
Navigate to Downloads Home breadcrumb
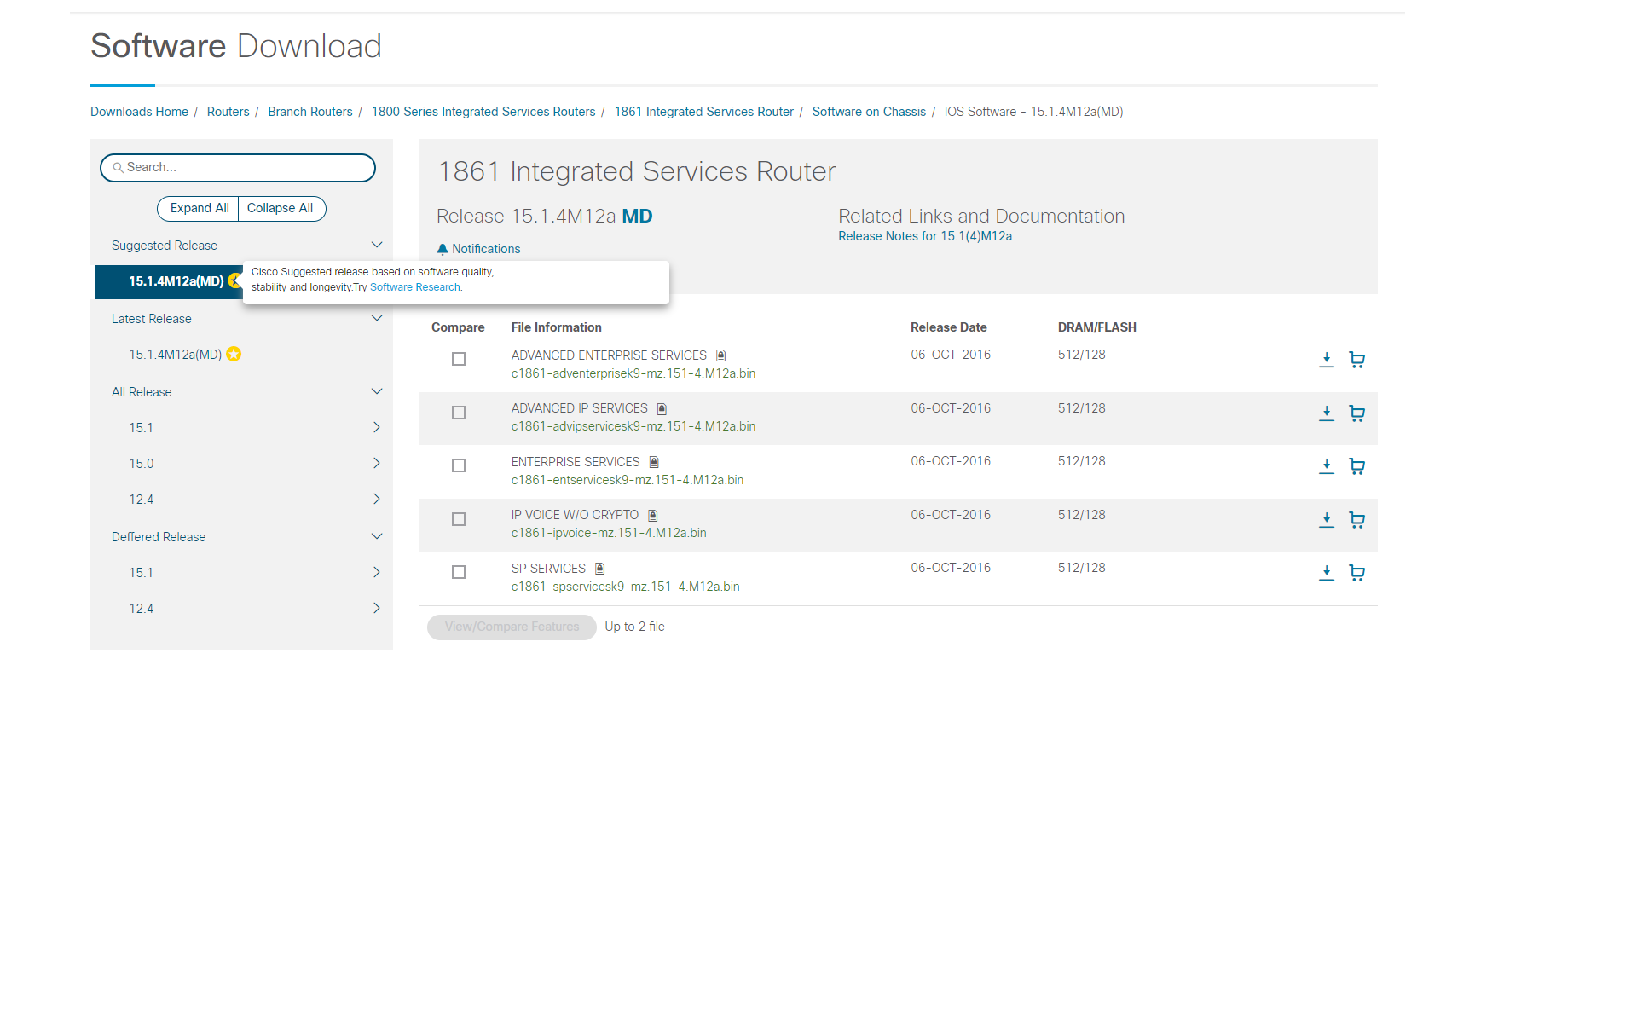pos(139,112)
